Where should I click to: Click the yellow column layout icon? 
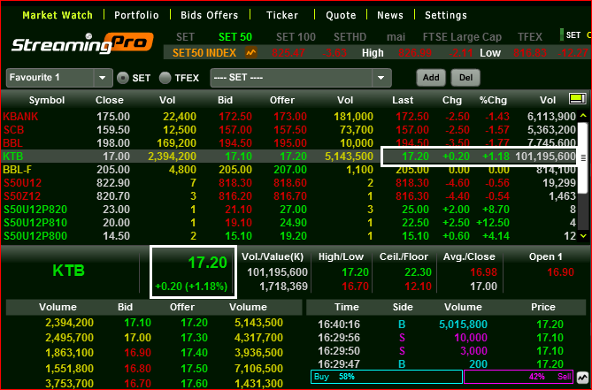(577, 99)
